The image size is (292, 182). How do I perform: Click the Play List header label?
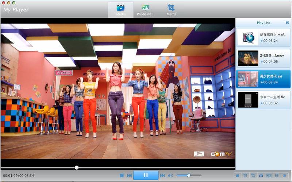[x=263, y=23]
